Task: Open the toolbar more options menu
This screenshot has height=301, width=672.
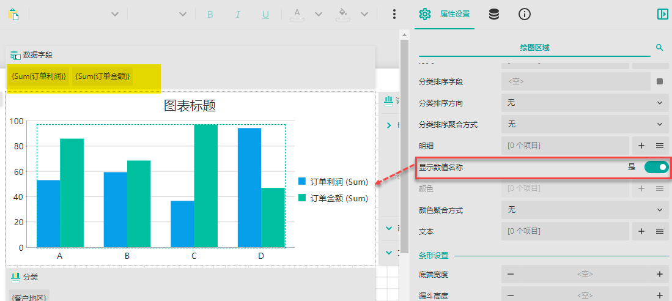Action: tap(394, 14)
